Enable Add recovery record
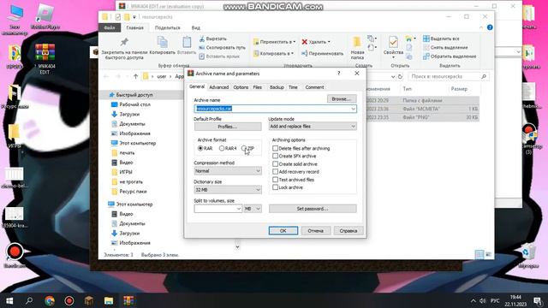The image size is (548, 308). (x=276, y=172)
